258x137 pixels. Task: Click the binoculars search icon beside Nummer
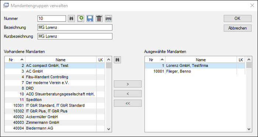pyautogui.click(x=72, y=18)
